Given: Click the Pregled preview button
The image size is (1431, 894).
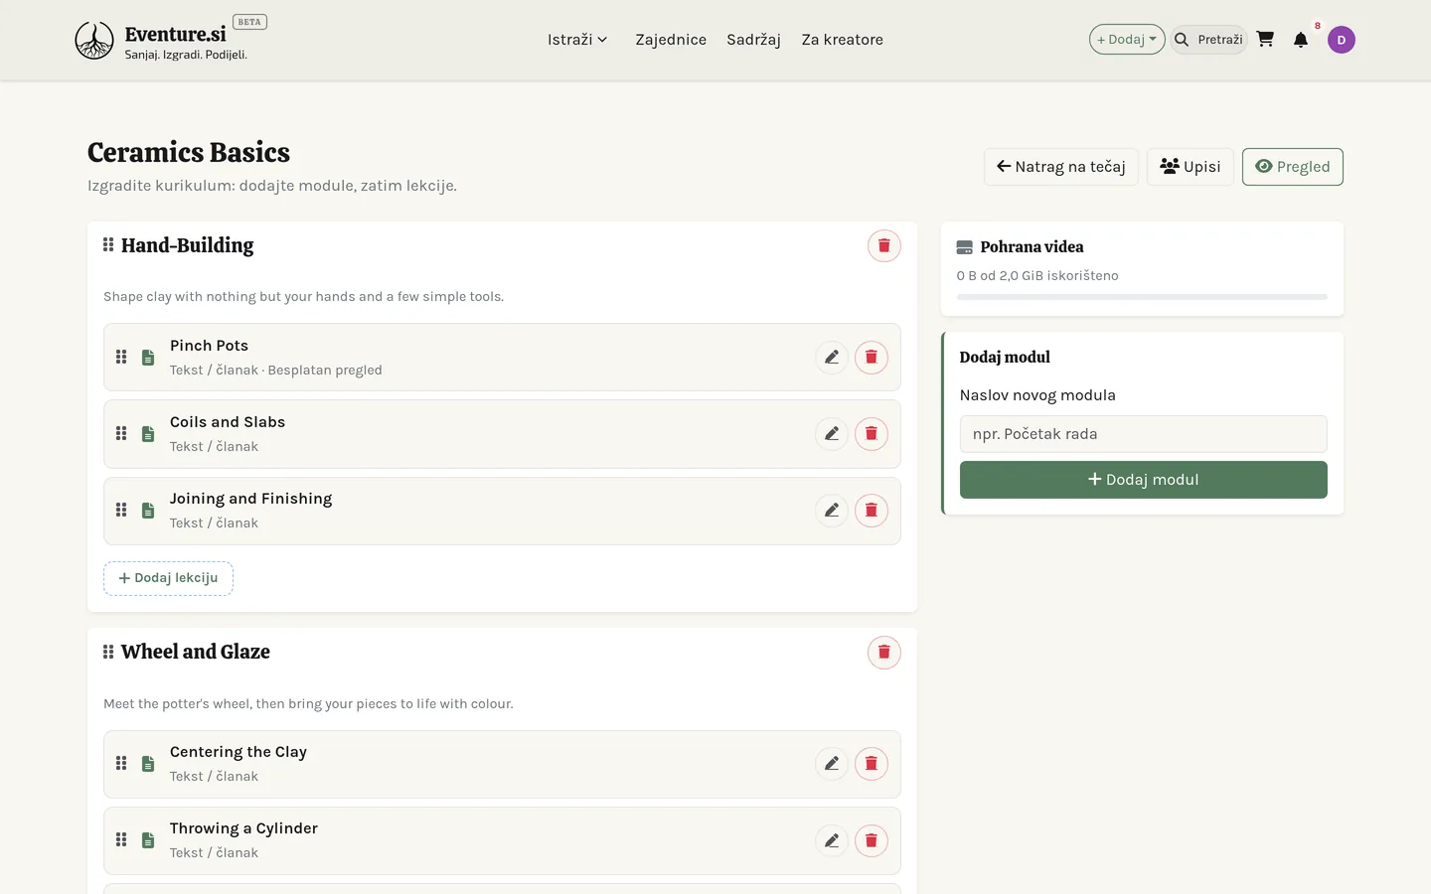Looking at the screenshot, I should pos(1293,167).
